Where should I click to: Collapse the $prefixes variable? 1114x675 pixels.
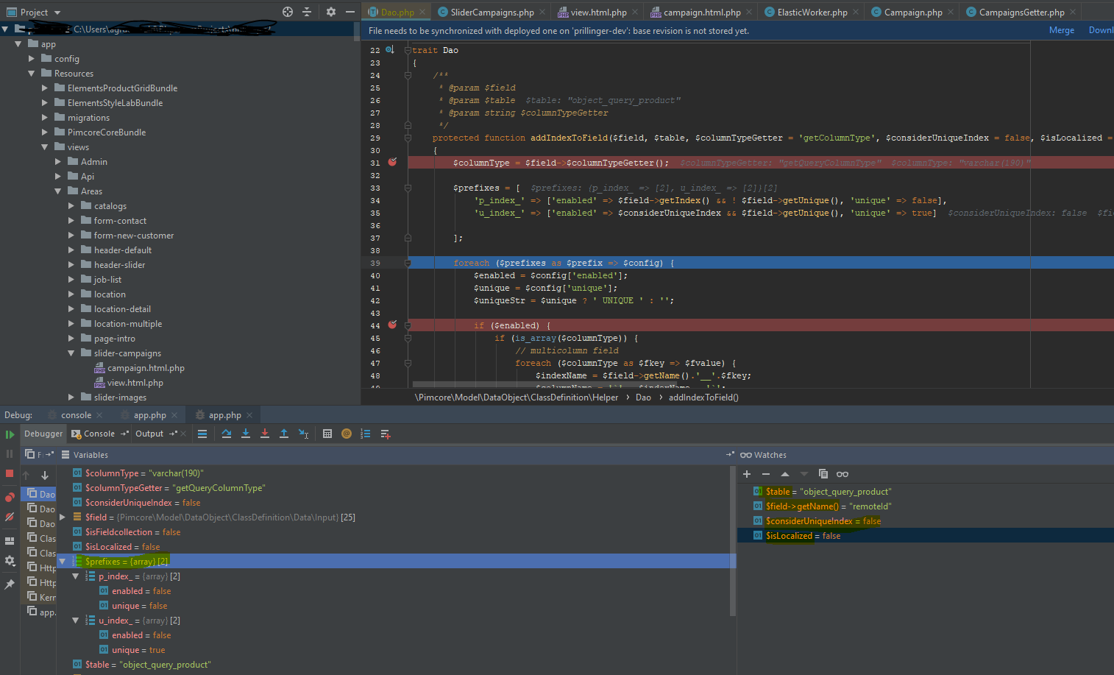(63, 561)
